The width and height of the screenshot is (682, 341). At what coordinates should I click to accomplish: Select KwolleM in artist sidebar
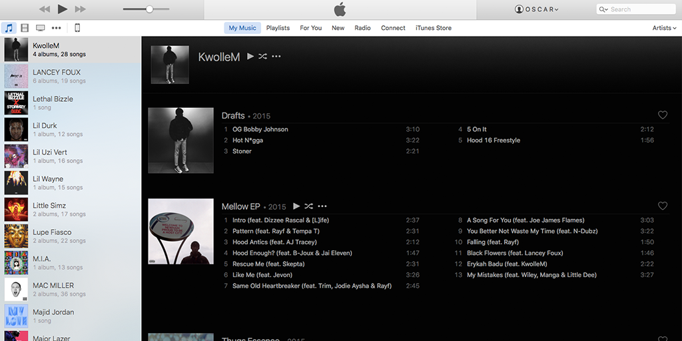coord(71,49)
